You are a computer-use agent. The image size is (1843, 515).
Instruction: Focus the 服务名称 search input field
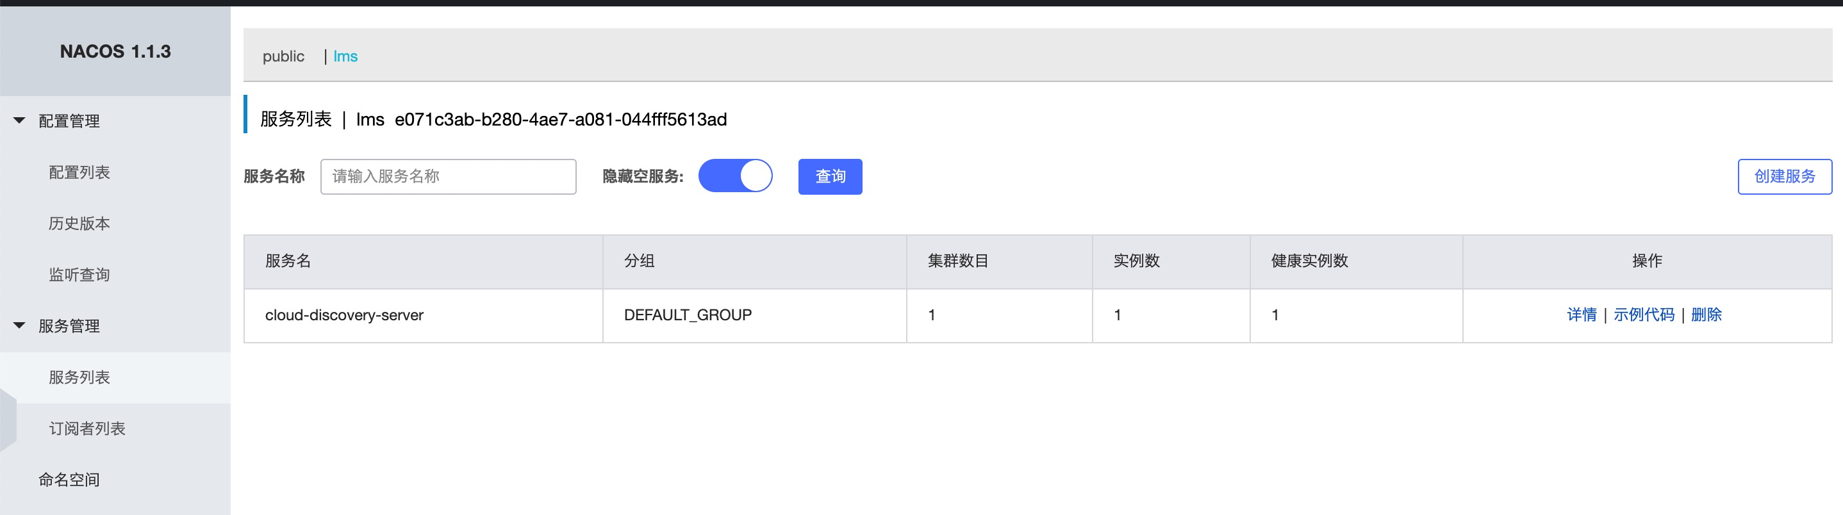[448, 177]
